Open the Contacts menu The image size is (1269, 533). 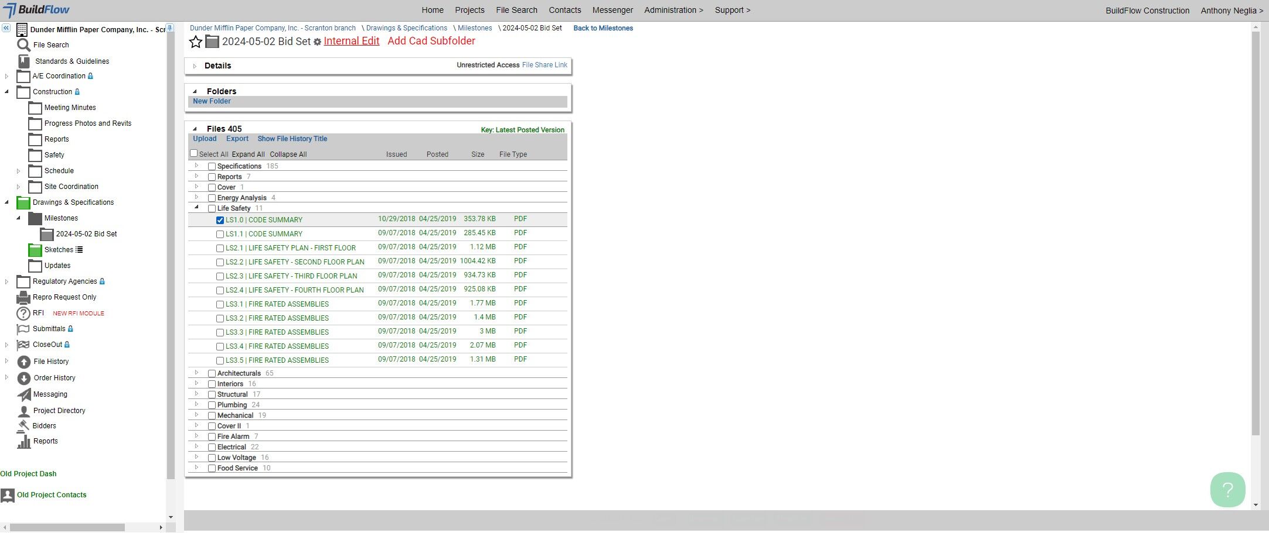click(x=565, y=10)
